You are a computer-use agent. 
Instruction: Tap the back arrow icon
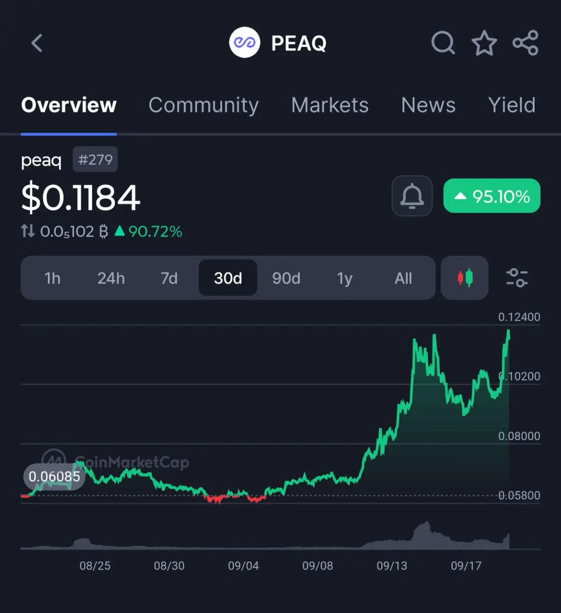(37, 43)
